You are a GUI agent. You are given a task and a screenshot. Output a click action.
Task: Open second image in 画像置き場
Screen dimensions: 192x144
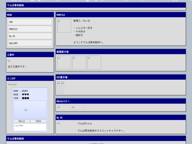click(79, 63)
